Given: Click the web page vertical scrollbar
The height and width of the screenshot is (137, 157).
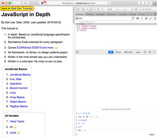Looking at the screenshot, I should (x=74, y=15).
